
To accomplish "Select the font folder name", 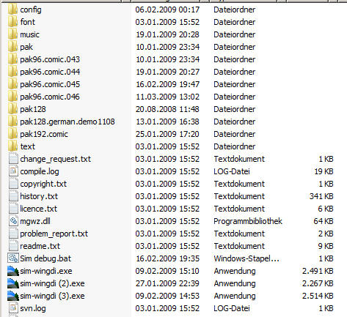I will coord(28,22).
